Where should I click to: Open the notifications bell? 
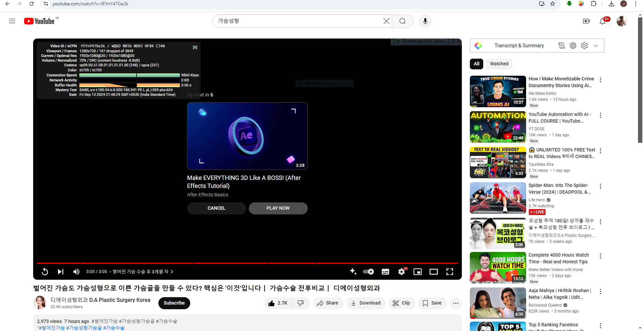603,21
